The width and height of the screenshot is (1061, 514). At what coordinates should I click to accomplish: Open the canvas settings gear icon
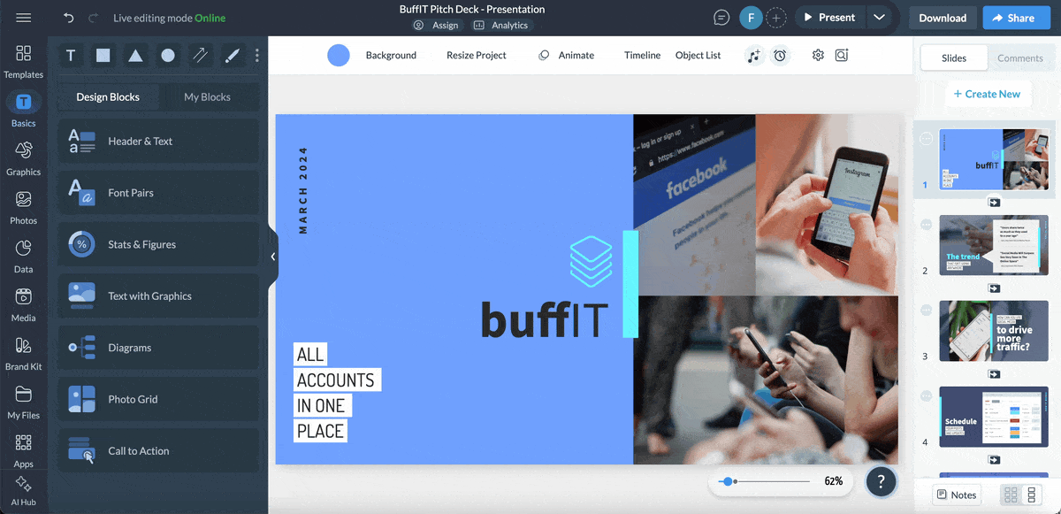coord(818,55)
